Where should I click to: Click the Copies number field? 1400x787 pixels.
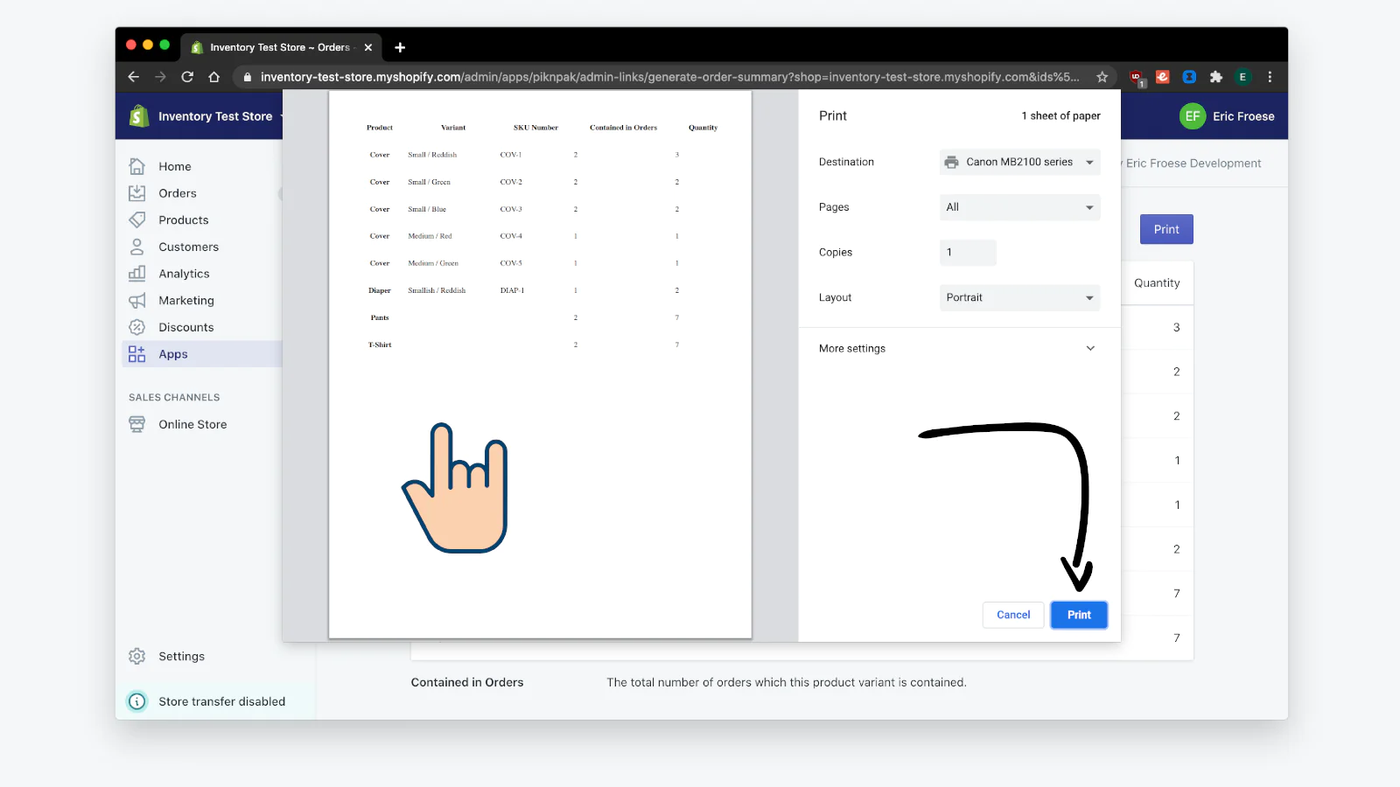point(968,253)
